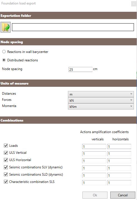The height and width of the screenshot is (200, 137).
Task: Click verticals coefficient for Characteristic combination SLS
Action: [94, 183]
